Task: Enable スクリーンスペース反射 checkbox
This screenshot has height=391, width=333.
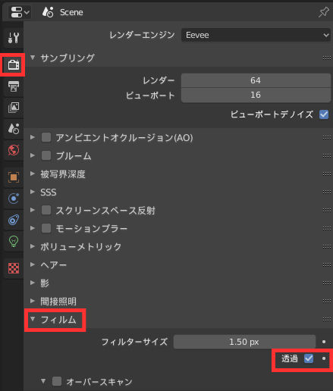Action: (46, 210)
